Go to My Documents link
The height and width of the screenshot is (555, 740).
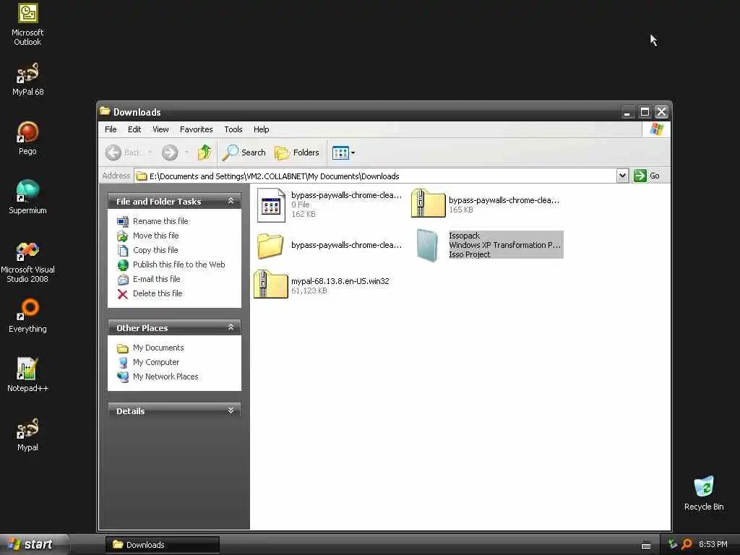(158, 348)
